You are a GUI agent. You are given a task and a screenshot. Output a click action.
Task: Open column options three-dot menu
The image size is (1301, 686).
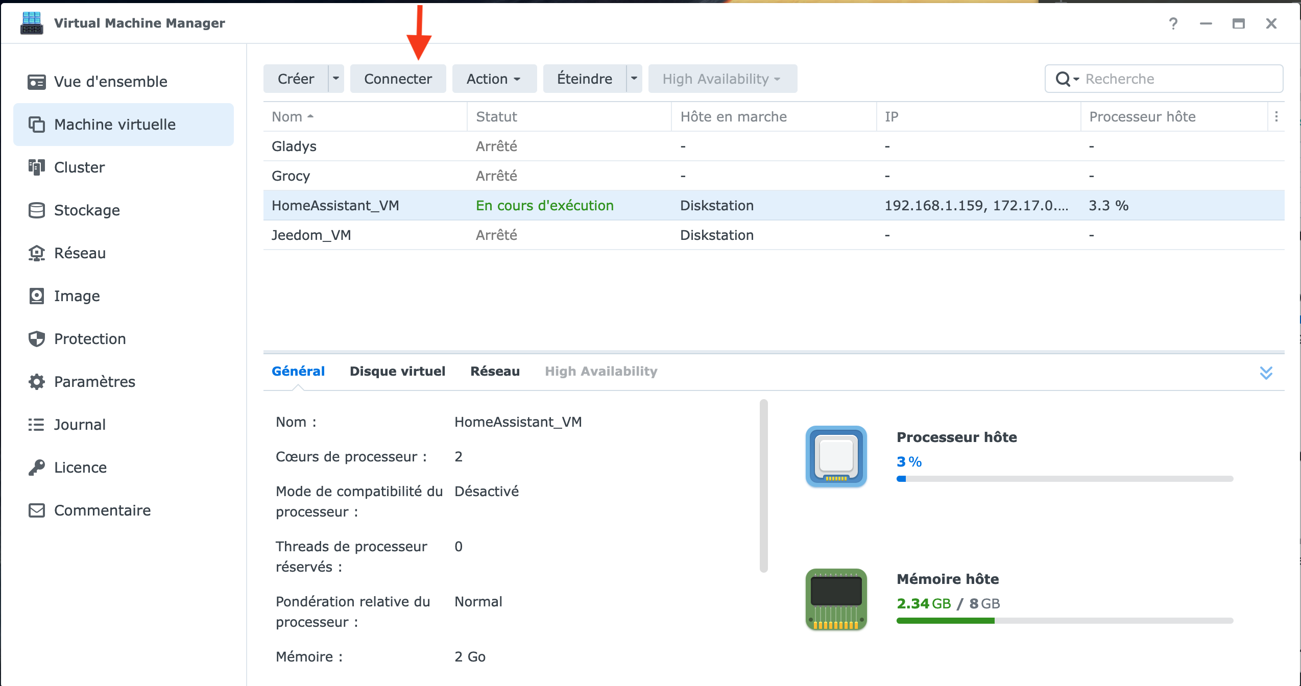[x=1276, y=117]
